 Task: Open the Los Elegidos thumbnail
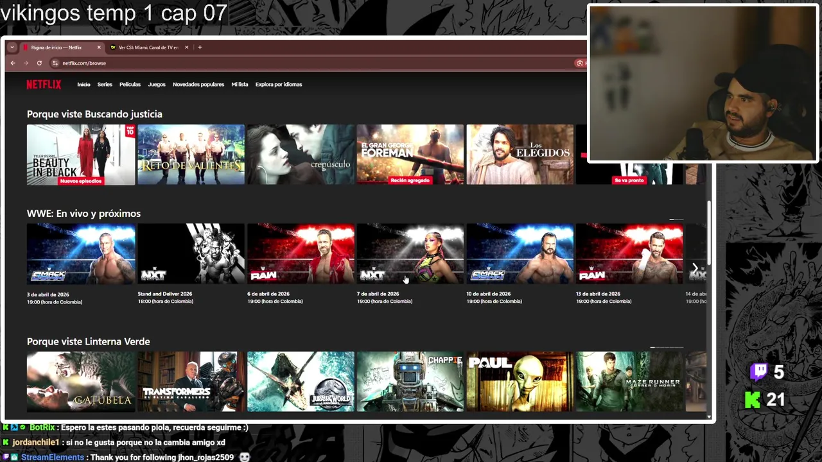[520, 155]
